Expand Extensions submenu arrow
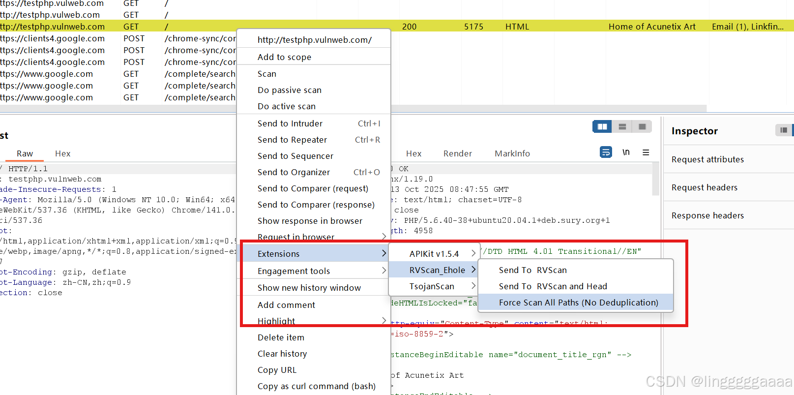The image size is (794, 395). coord(384,253)
